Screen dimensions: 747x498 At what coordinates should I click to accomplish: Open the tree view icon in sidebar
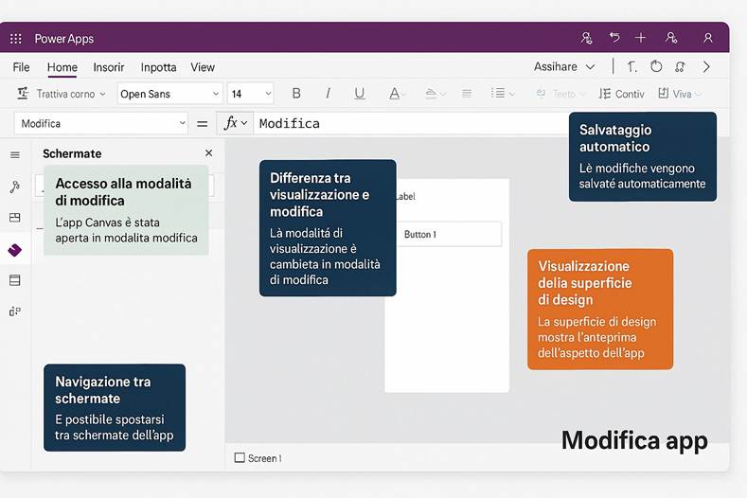click(x=15, y=187)
